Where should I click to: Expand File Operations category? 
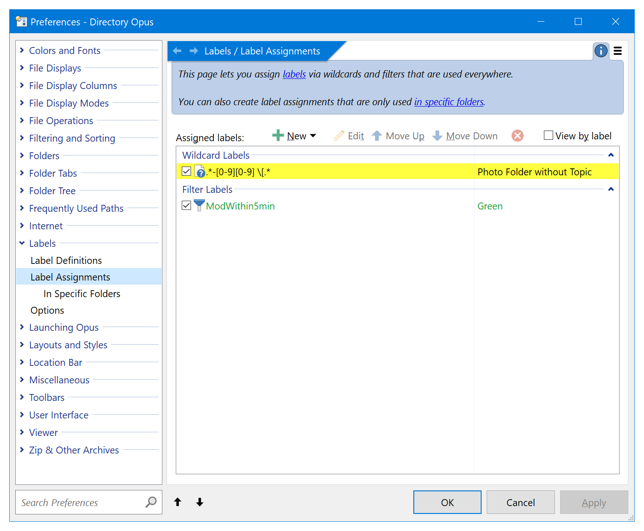click(x=22, y=120)
